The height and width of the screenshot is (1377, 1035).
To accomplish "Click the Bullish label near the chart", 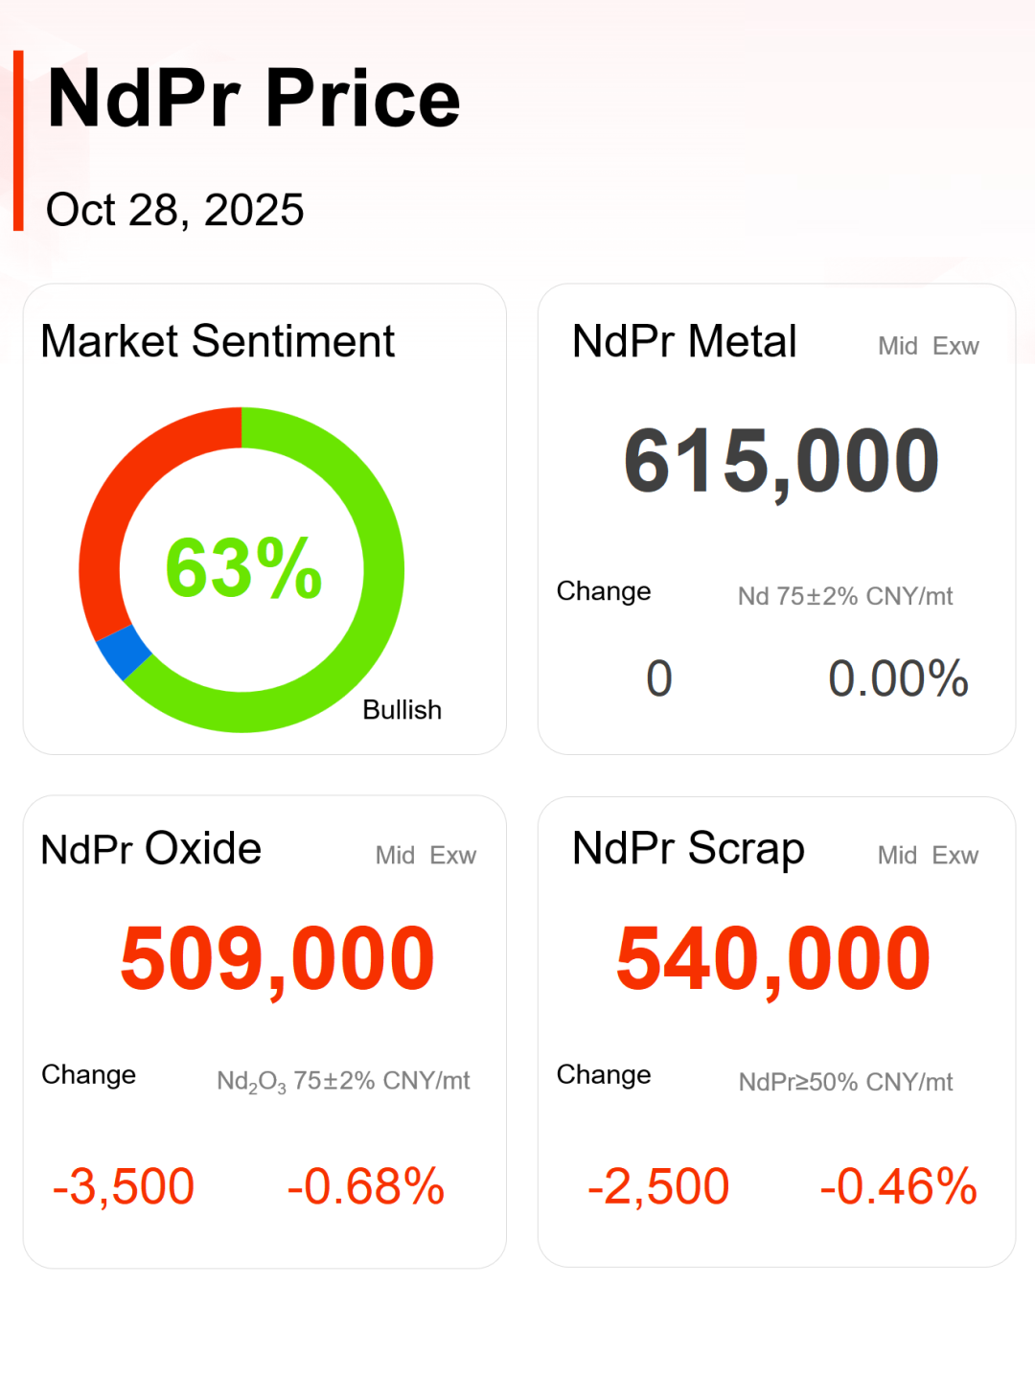I will tap(402, 710).
